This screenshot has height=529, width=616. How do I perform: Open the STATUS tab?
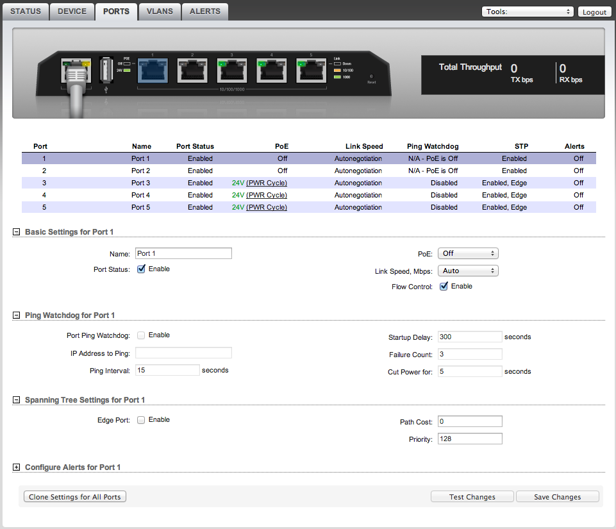pyautogui.click(x=26, y=12)
